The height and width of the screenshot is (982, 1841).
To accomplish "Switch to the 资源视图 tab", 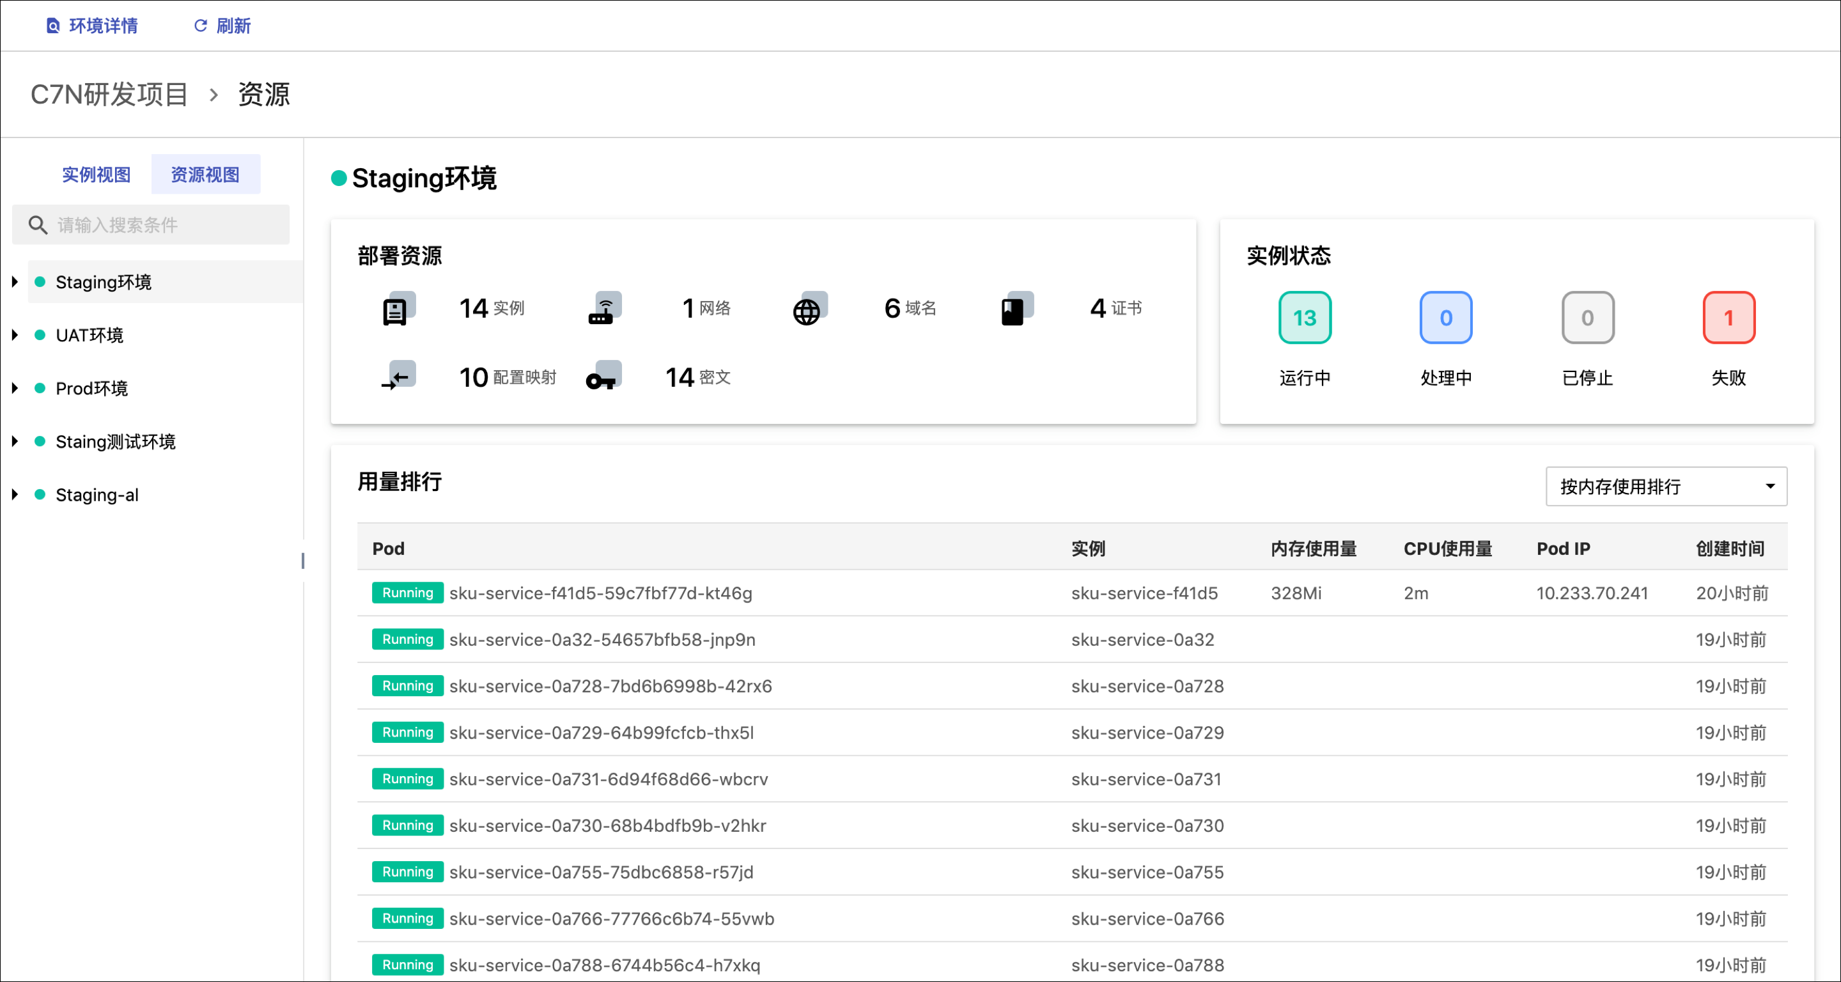I will [x=205, y=175].
